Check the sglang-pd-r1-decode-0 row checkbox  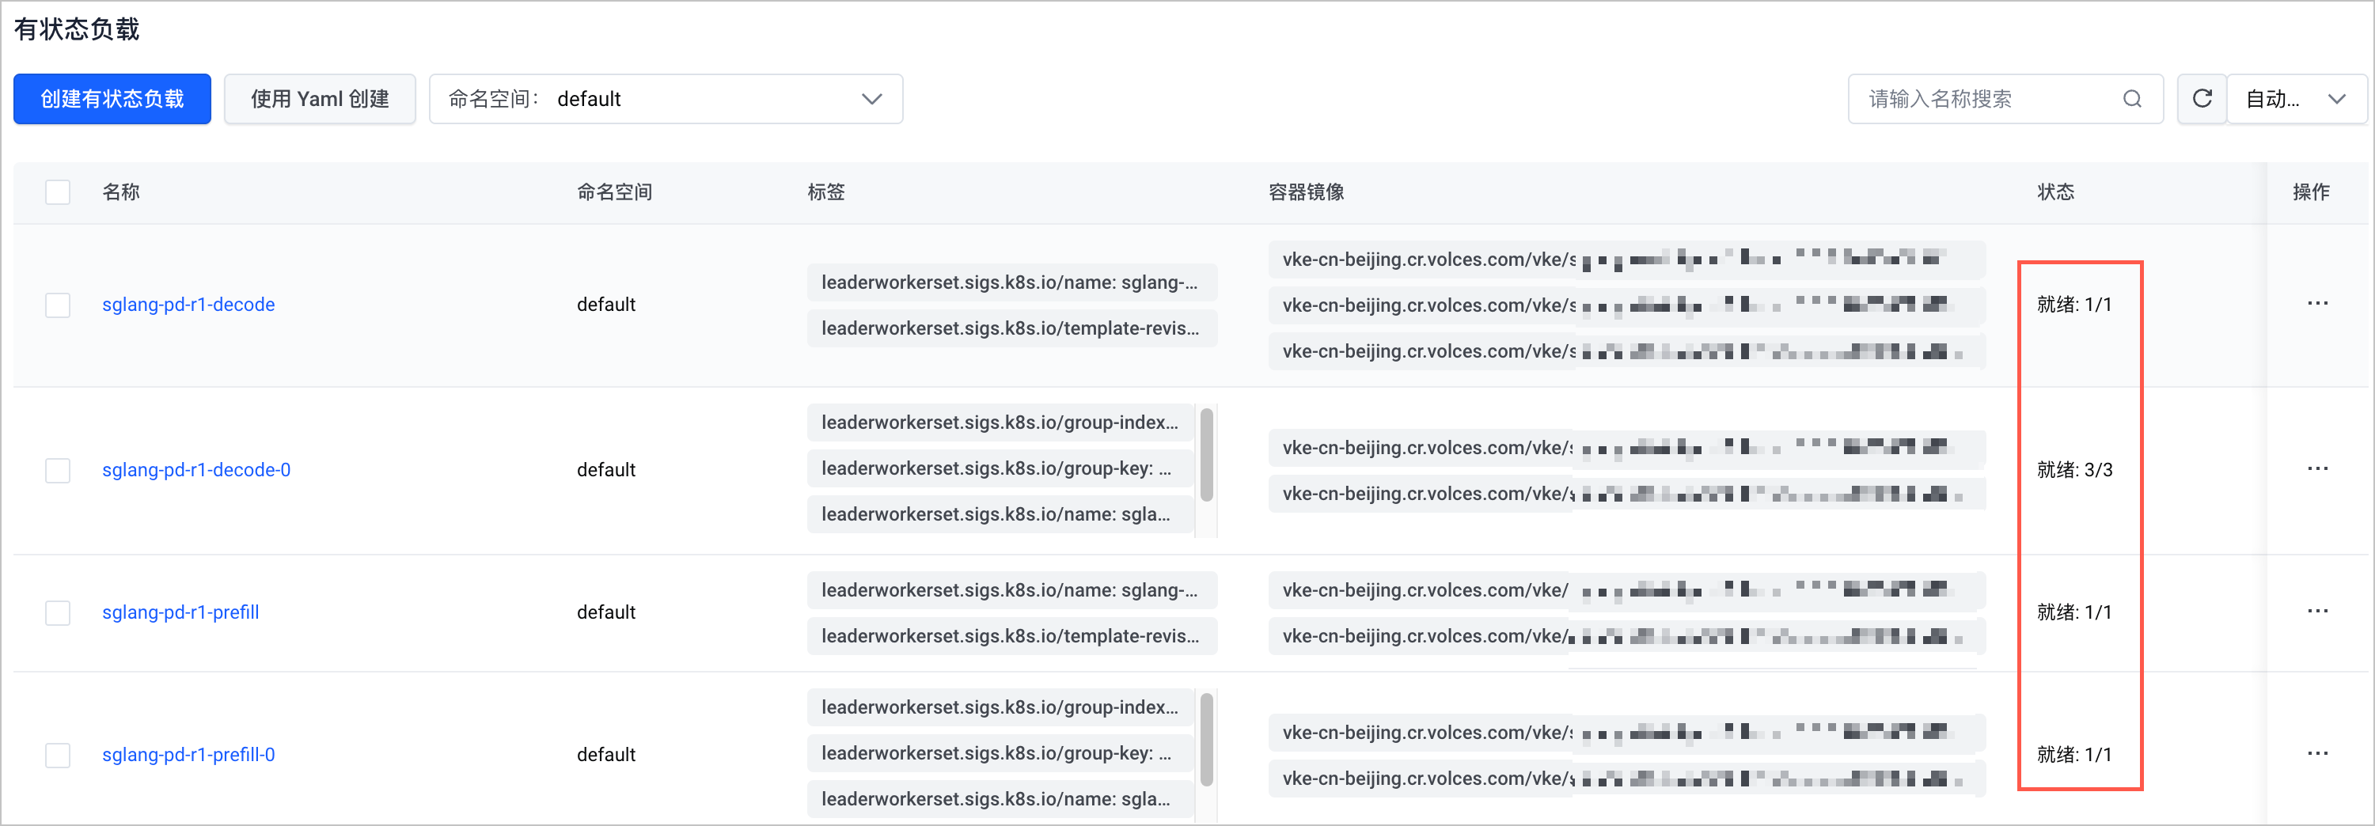58,470
